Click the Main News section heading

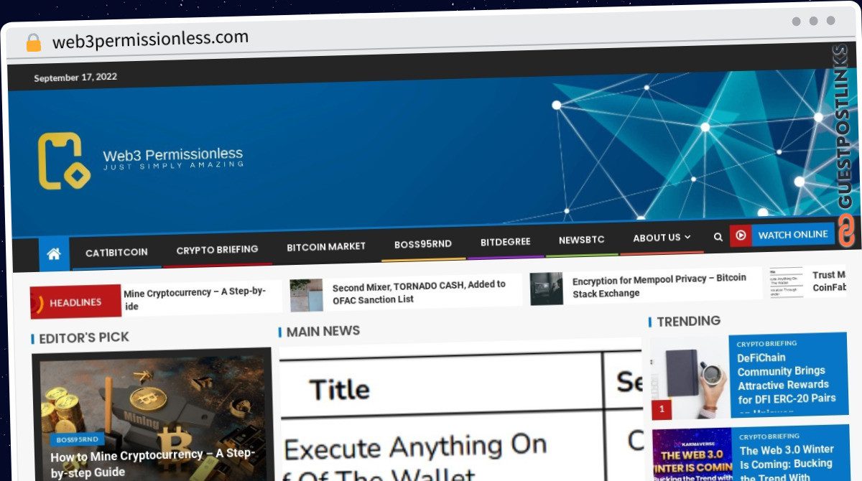[323, 331]
